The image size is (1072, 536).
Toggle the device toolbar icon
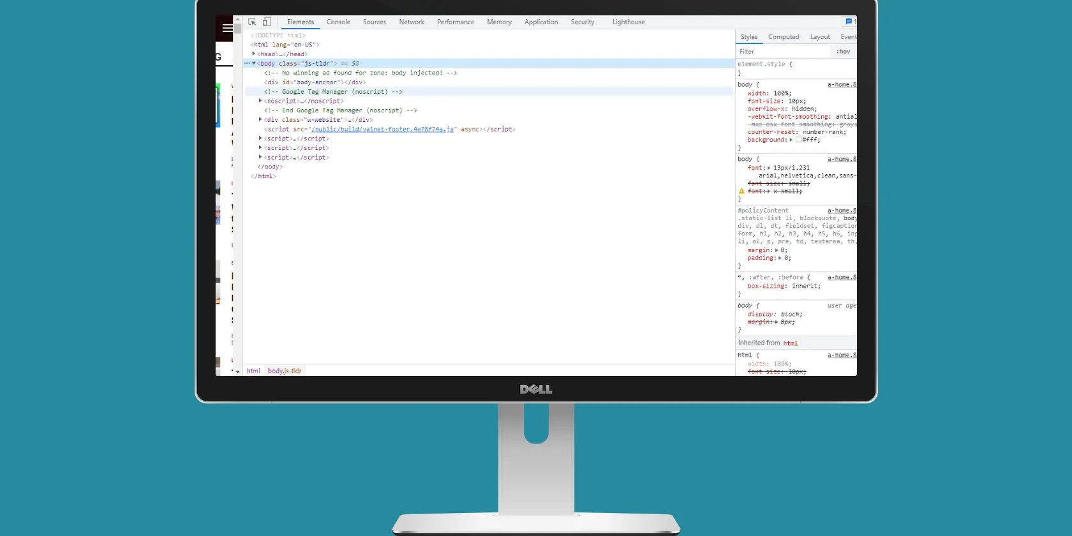point(267,22)
